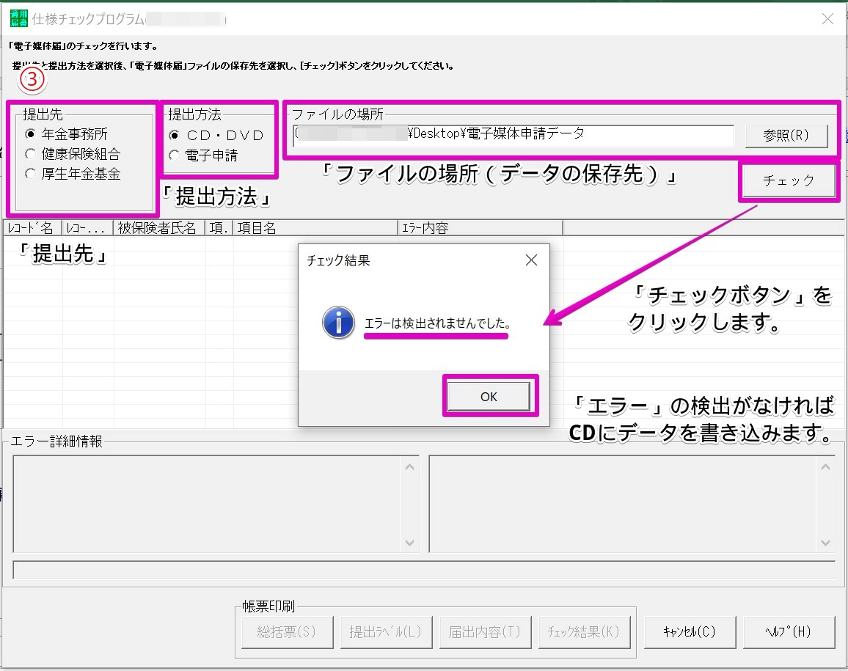This screenshot has height=671, width=848.
Task: Choose 厚生年金基金 as submission destination
Action: tap(30, 174)
